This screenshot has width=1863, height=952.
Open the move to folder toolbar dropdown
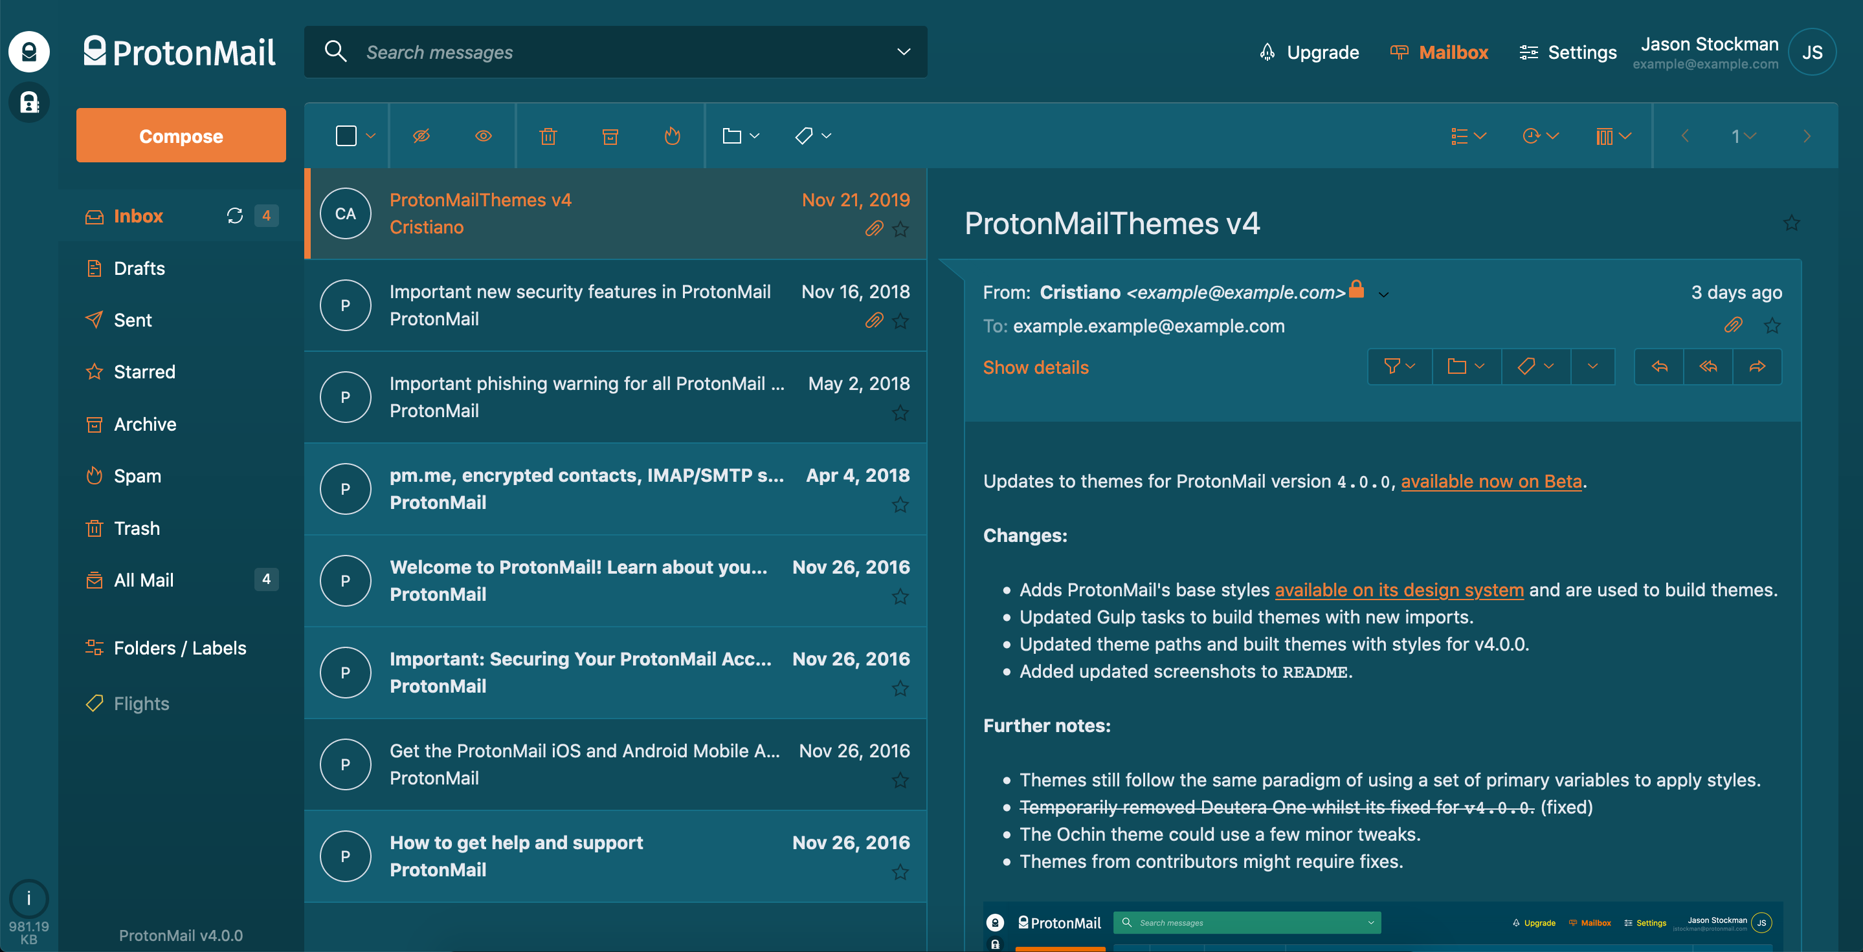741,136
